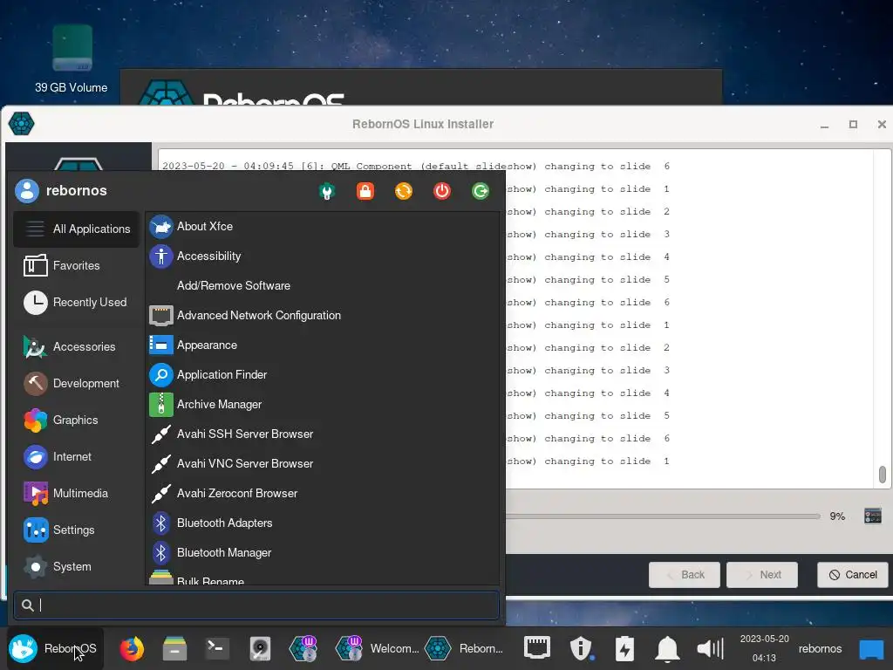This screenshot has width=893, height=670.
Task: Open terminal from the panel
Action: coord(217,648)
